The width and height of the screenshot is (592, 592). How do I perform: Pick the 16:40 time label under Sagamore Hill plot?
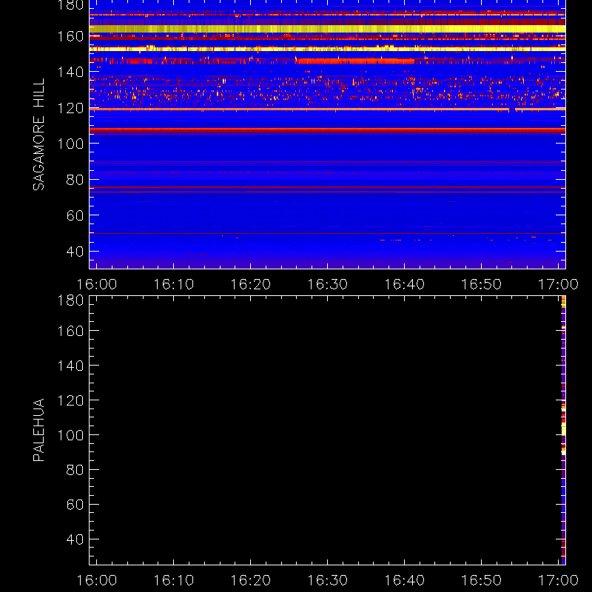click(404, 284)
